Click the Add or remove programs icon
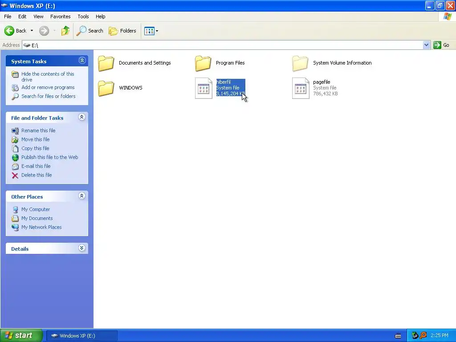This screenshot has width=456, height=342. (15, 88)
